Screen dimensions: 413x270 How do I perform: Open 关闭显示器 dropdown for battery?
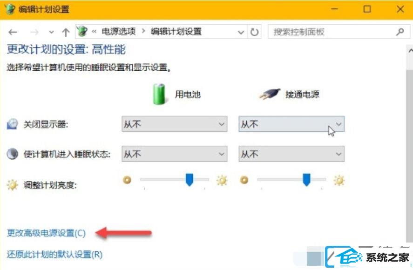(x=175, y=124)
